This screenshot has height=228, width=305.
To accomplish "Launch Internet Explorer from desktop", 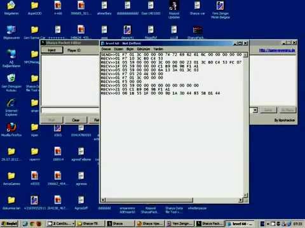I will pos(11,107).
